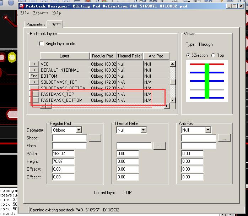This screenshot has height=216, width=248.
Task: Click horizontal scroll left arrow of layer list
Action: click(x=43, y=106)
